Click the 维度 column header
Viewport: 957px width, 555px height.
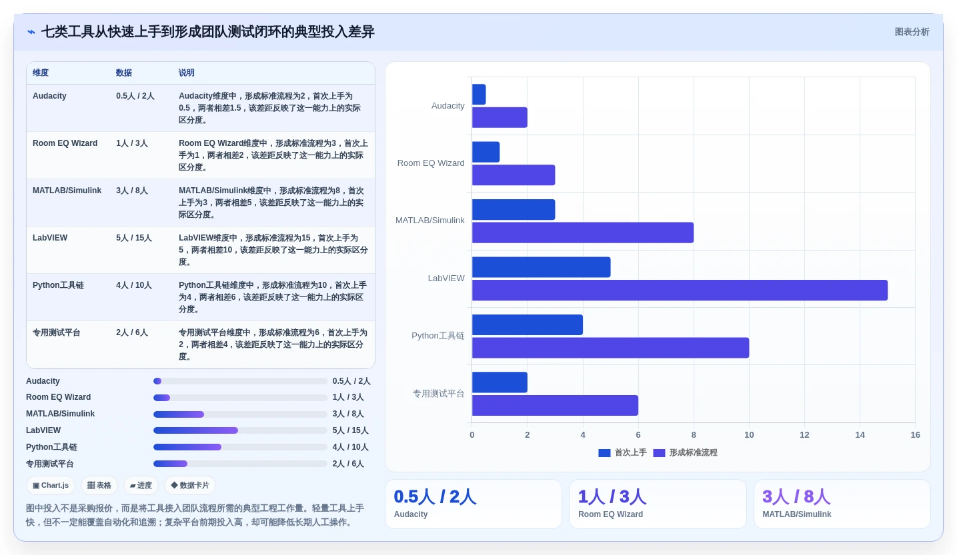click(x=41, y=73)
